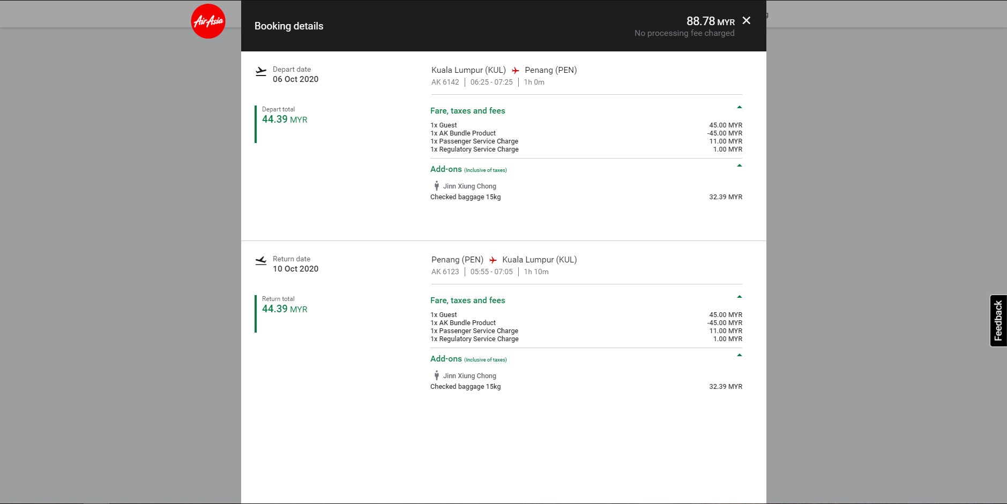Image resolution: width=1007 pixels, height=504 pixels.
Task: Click the Return total 44.39 MYR amount
Action: click(285, 309)
